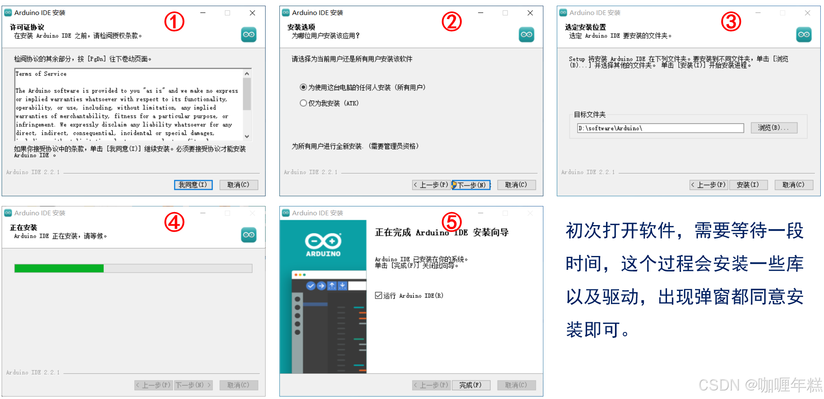Click title bar Arduino icon of install location window
Screen dimensions: 824x399
point(563,13)
